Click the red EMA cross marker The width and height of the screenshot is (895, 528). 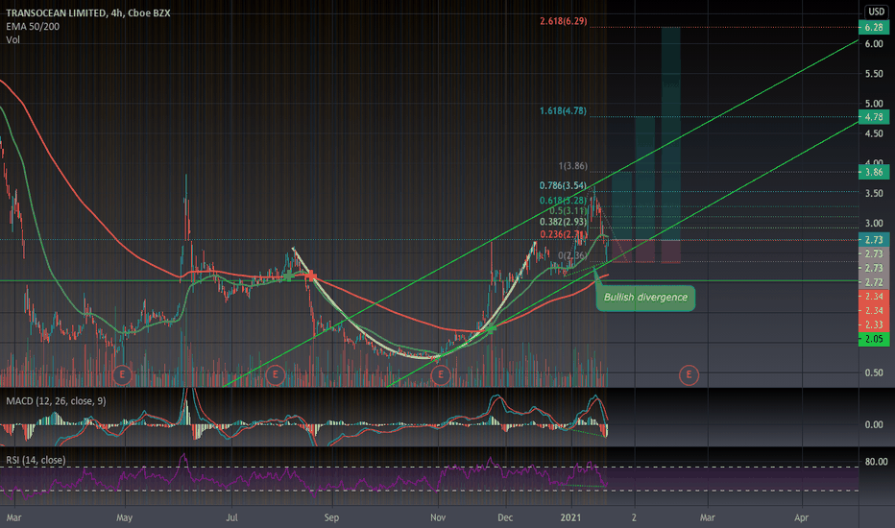click(x=310, y=276)
